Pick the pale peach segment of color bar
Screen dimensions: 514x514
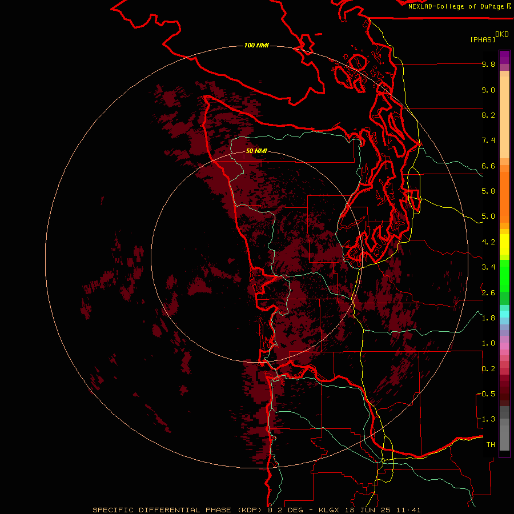click(504, 117)
